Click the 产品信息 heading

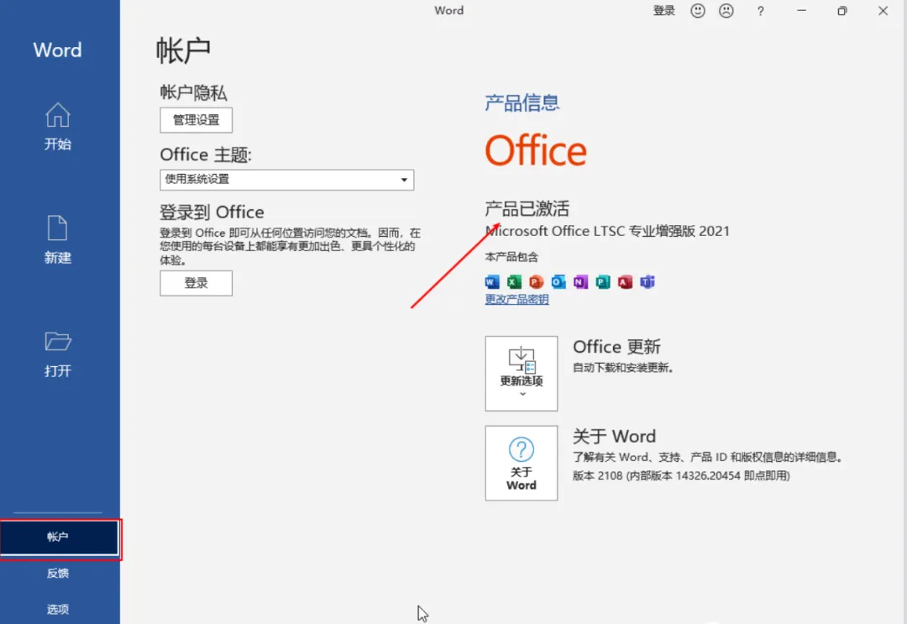(x=522, y=103)
